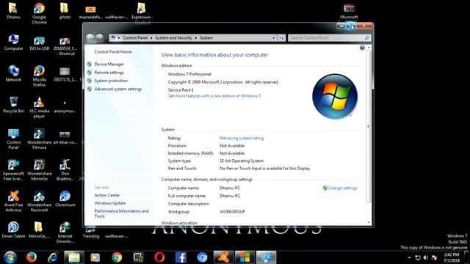Click the Microsoft desktop icon at top right
This screenshot has width=470, height=264.
click(x=349, y=12)
